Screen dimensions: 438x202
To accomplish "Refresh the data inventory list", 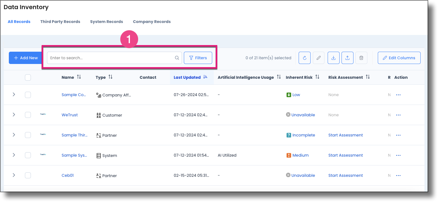I will pyautogui.click(x=304, y=58).
